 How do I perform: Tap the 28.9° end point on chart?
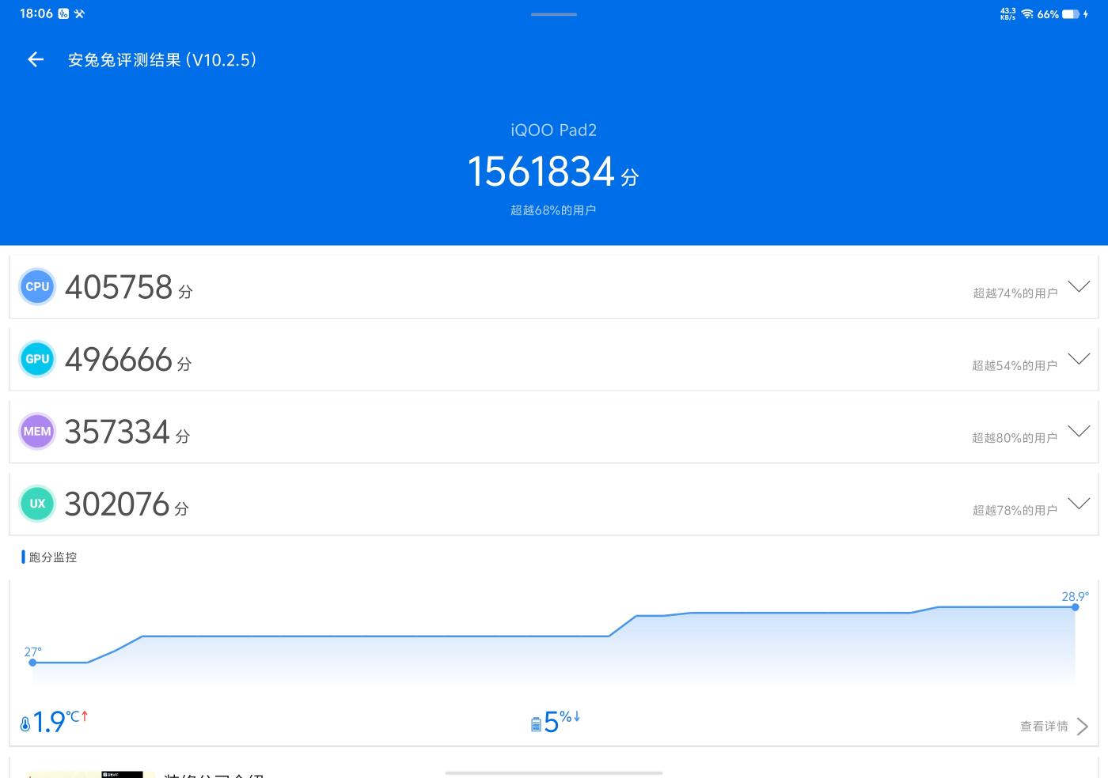(x=1075, y=606)
